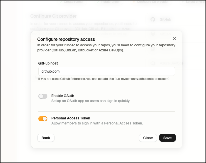This screenshot has width=206, height=163.
Task: Turn off the Personal Access Token toggle
Action: [43, 119]
